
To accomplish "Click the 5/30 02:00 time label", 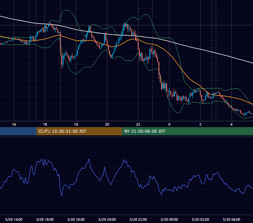I will pos(201,219).
